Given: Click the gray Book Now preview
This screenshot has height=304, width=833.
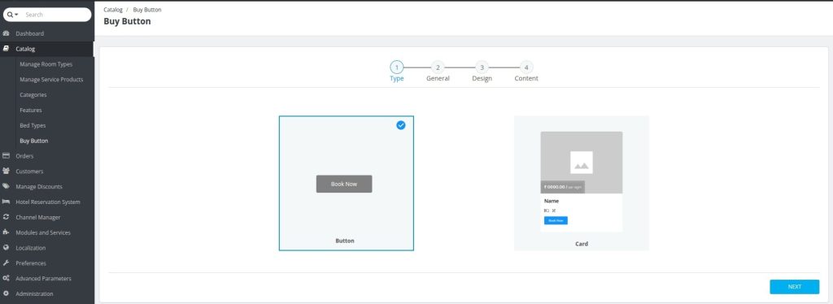Looking at the screenshot, I should pyautogui.click(x=344, y=184).
